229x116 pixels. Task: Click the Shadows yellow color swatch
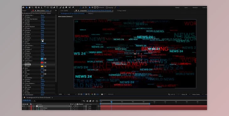point(42,66)
